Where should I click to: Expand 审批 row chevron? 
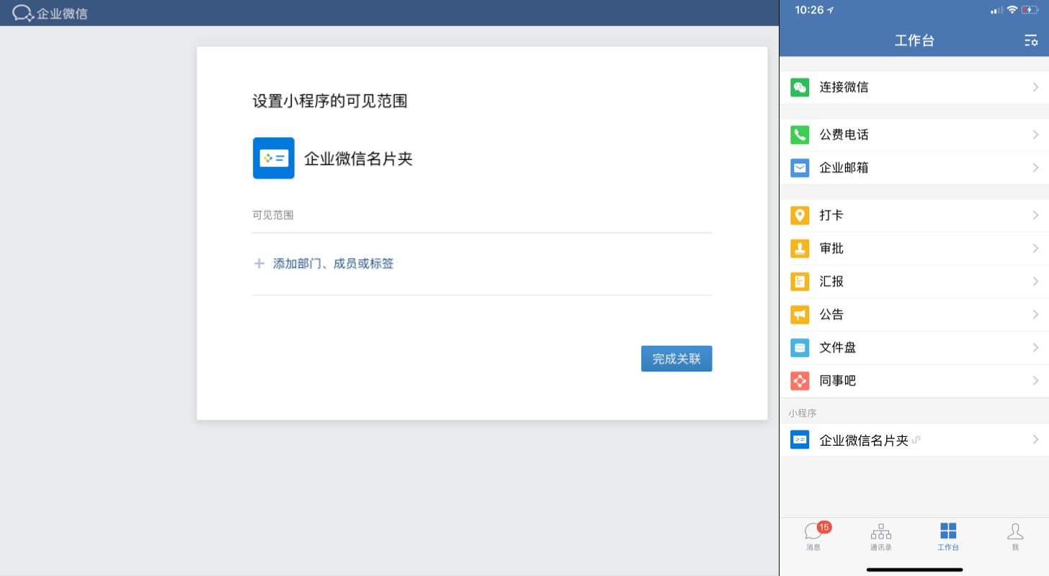[1035, 248]
